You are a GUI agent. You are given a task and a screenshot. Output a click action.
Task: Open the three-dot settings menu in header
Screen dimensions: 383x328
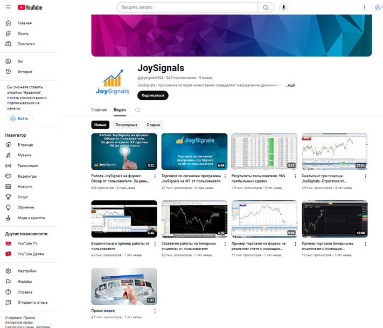click(x=364, y=8)
